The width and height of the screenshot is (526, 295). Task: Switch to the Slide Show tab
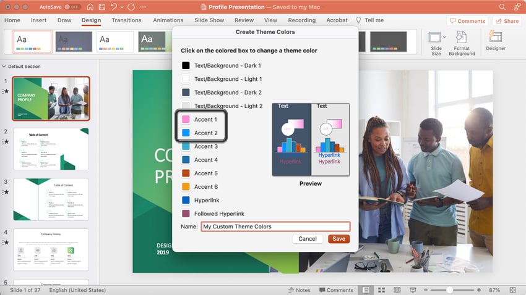coord(209,20)
